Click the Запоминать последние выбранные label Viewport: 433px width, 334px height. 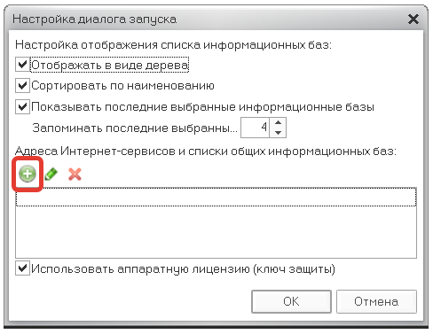pyautogui.click(x=135, y=128)
